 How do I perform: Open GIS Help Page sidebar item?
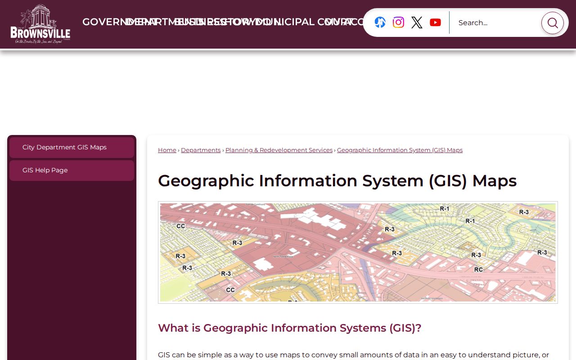pyautogui.click(x=72, y=171)
